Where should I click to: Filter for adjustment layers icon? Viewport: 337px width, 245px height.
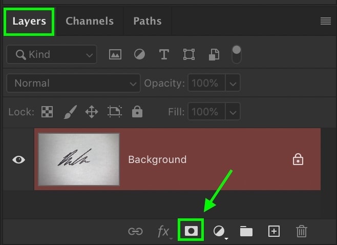[x=139, y=54]
